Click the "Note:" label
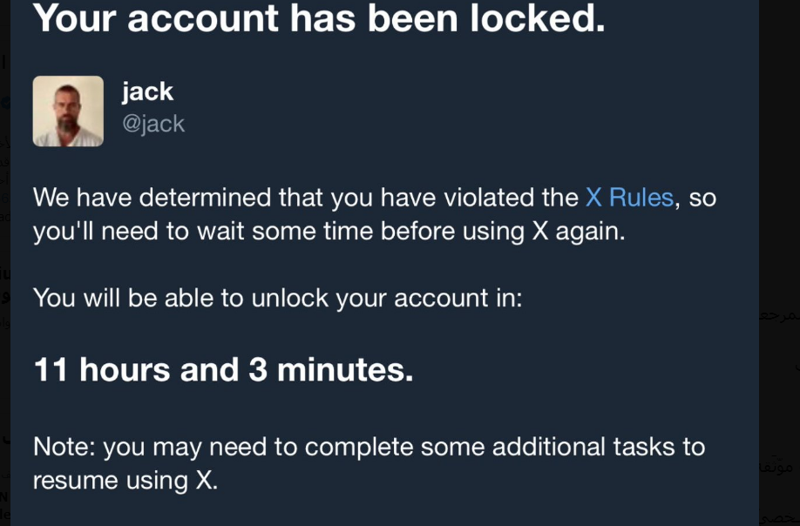 [64, 447]
